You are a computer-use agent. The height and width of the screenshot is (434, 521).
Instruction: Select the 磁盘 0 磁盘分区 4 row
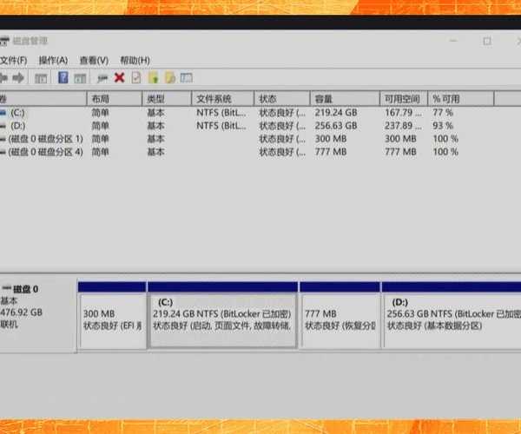coord(45,152)
